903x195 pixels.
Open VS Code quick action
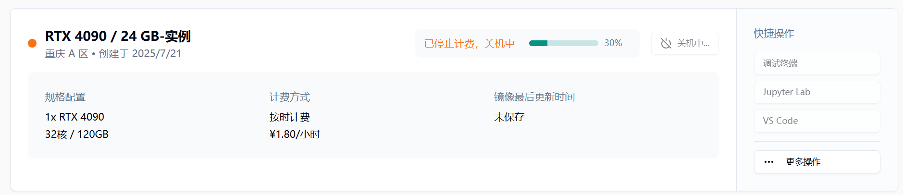click(817, 121)
